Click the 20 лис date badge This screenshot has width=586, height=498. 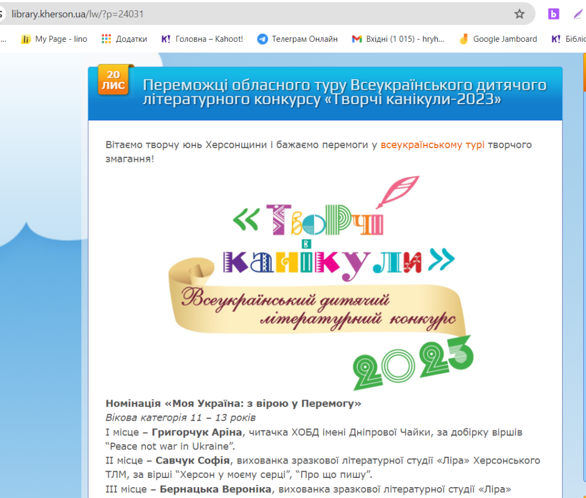coord(113,80)
